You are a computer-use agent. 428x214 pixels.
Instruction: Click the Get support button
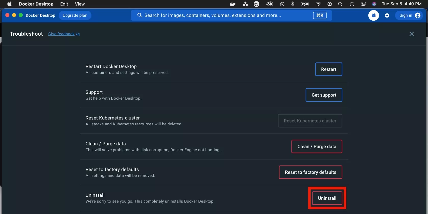click(x=324, y=95)
